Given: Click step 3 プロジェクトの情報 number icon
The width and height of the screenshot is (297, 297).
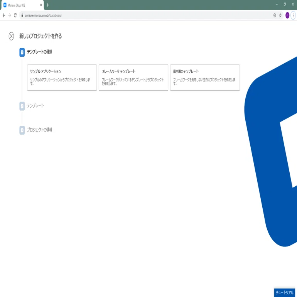Looking at the screenshot, I should click(22, 130).
